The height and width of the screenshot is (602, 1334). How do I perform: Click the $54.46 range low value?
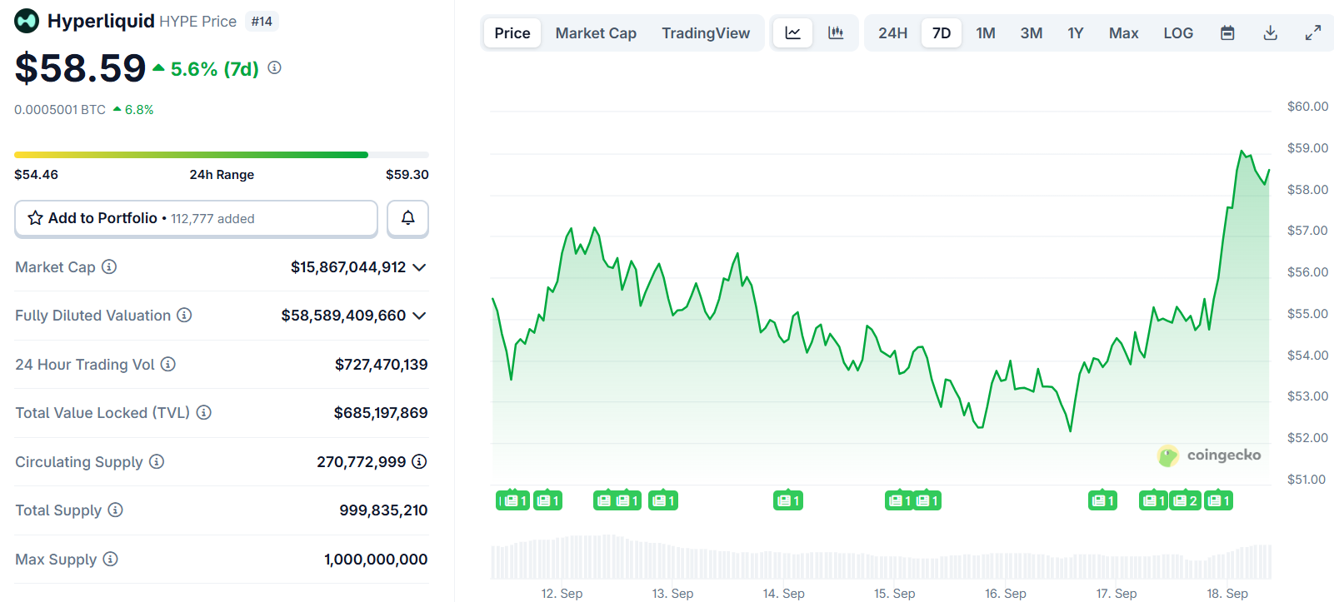[x=36, y=175]
